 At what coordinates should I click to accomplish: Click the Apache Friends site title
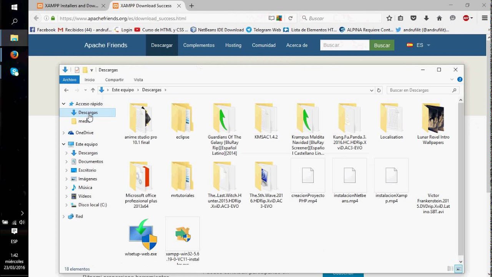click(x=106, y=45)
